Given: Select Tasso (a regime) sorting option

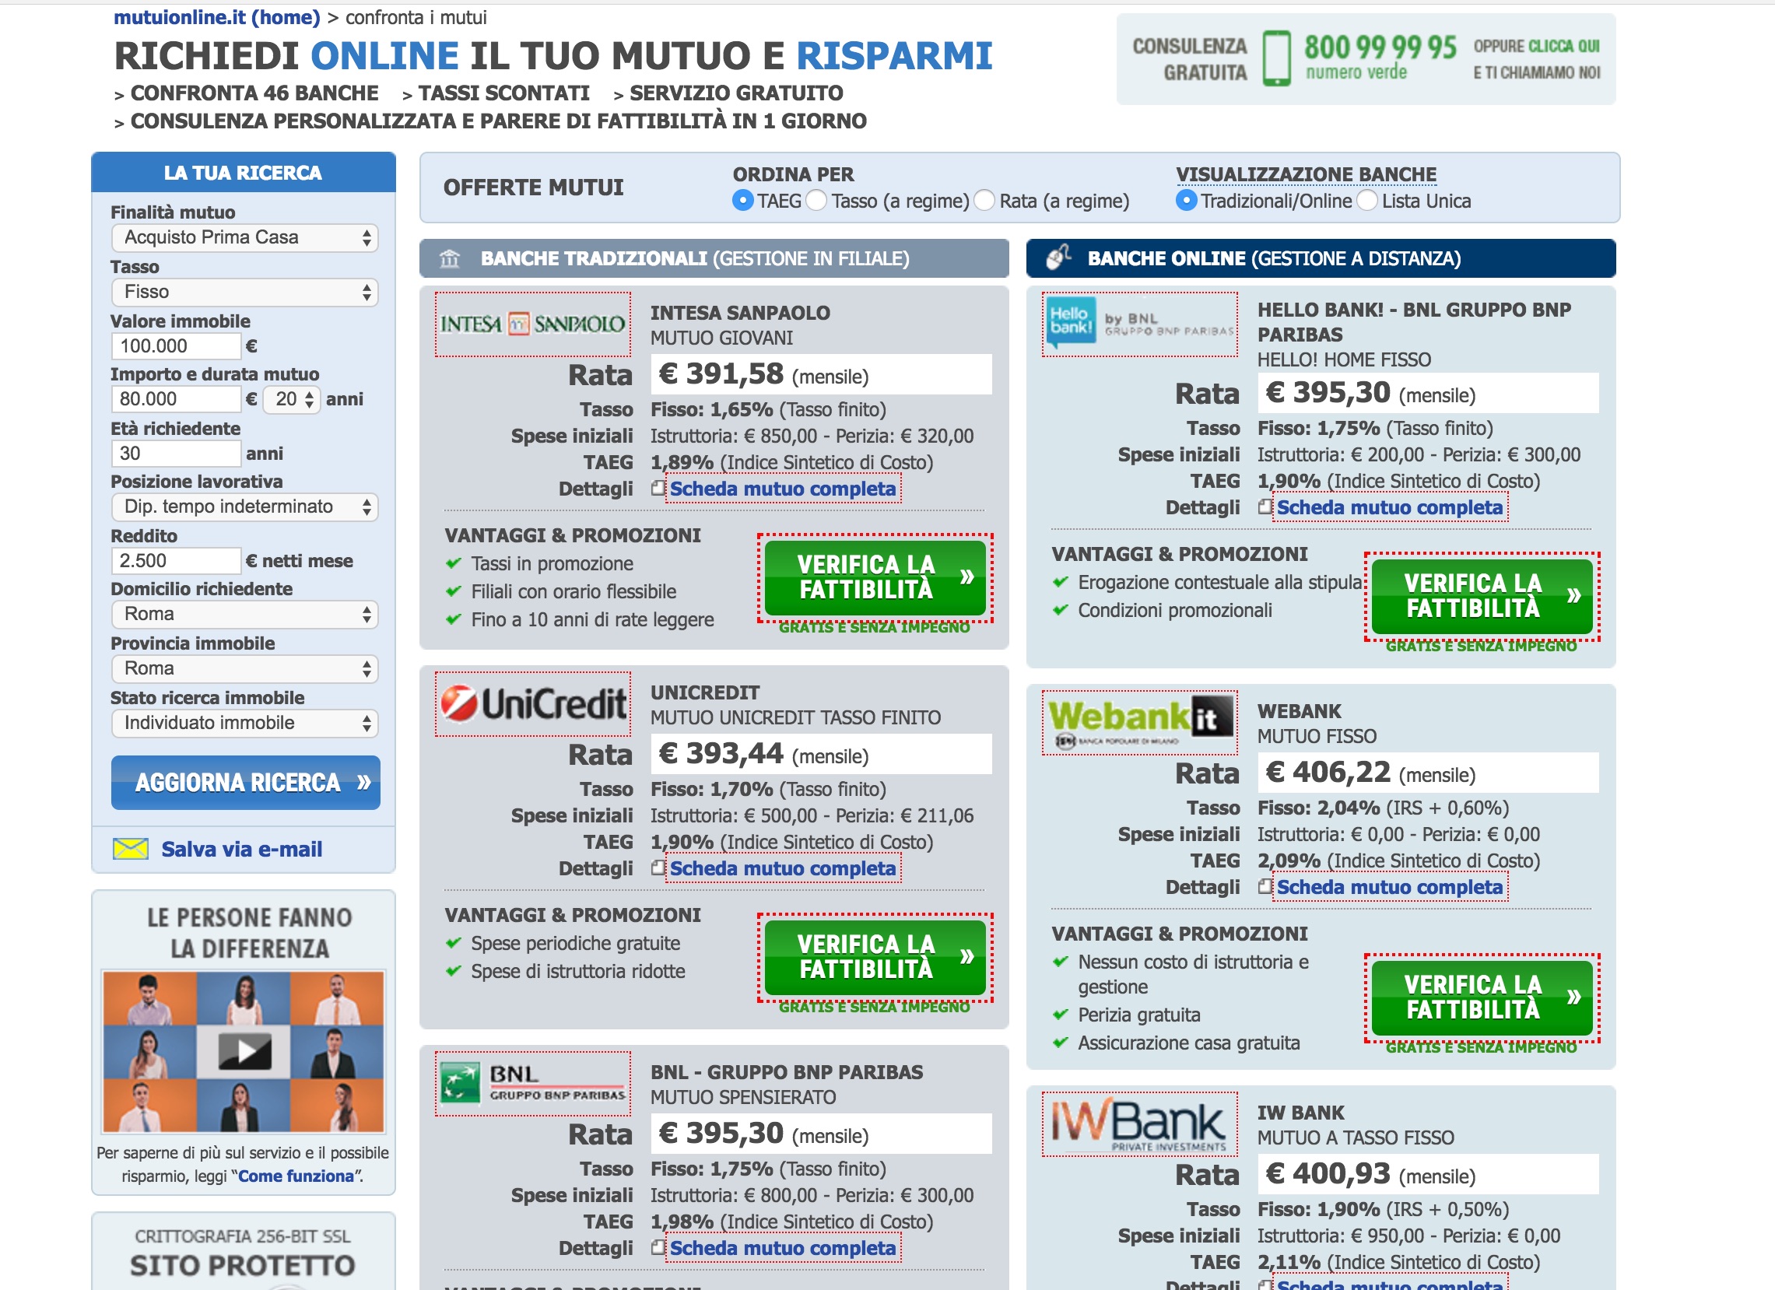Looking at the screenshot, I should [816, 201].
